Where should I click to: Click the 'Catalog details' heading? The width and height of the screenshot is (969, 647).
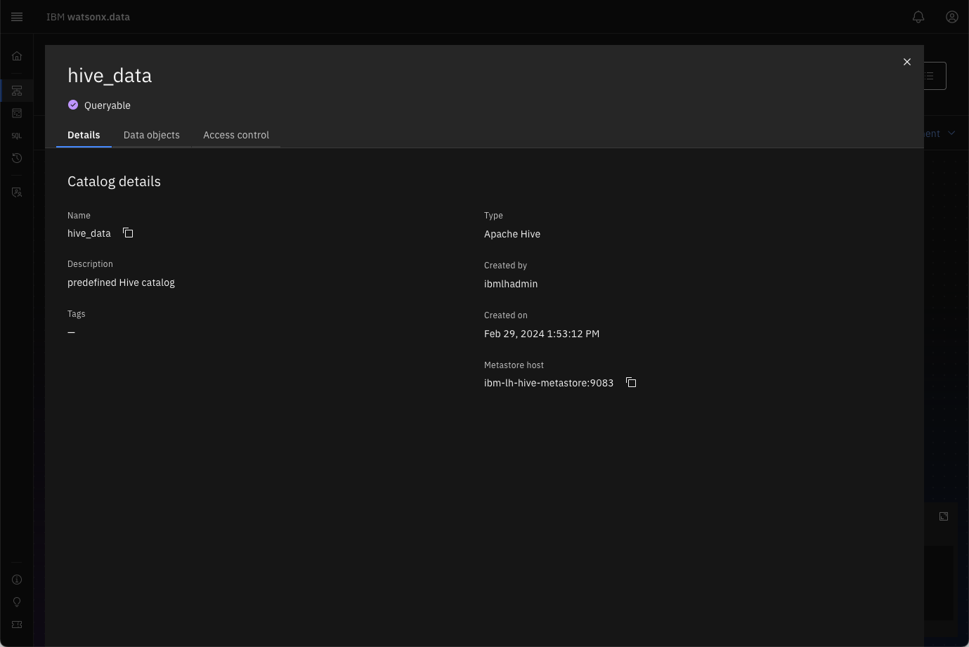tap(114, 181)
